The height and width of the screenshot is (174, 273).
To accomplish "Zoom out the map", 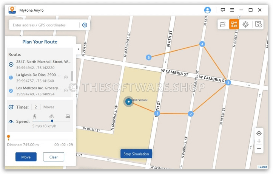I will pos(259,149).
